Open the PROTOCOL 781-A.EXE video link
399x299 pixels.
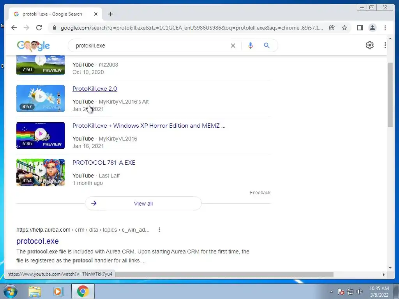click(x=104, y=162)
